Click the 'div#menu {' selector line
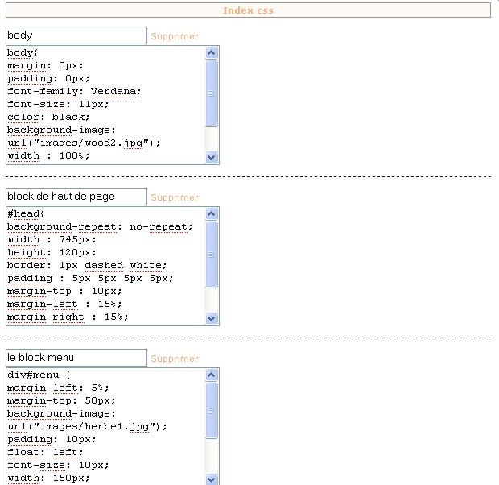 pos(39,375)
